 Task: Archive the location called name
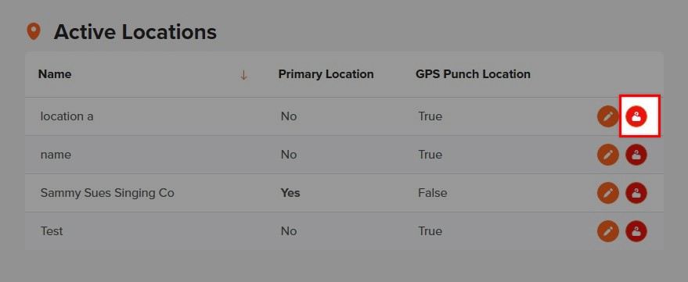(x=636, y=155)
